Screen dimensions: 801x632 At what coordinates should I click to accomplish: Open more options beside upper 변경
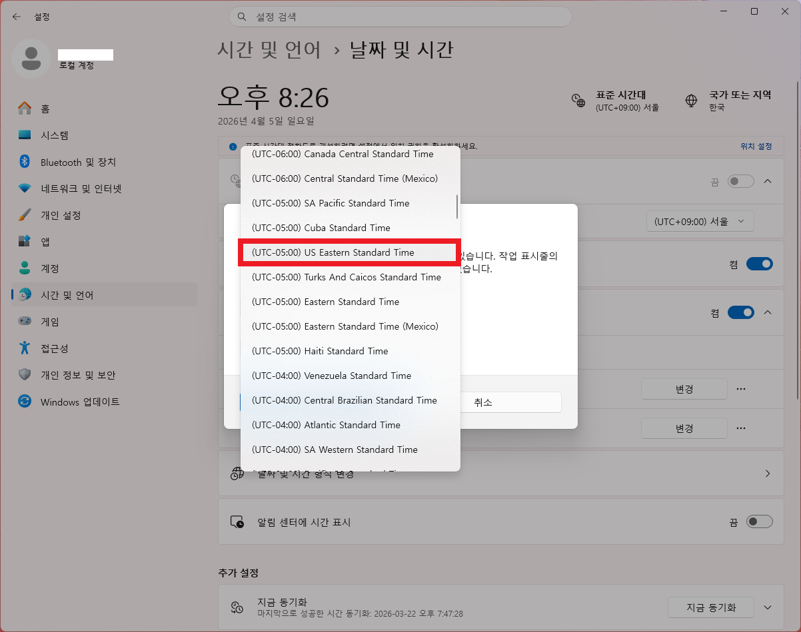point(741,389)
